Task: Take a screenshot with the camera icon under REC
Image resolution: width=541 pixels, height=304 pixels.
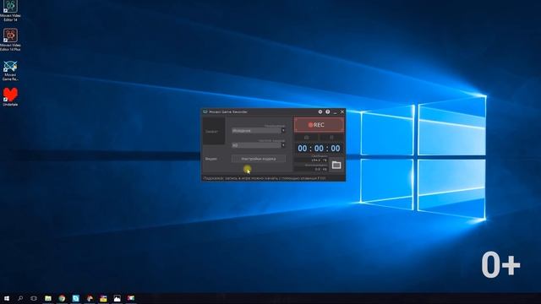Action: (306, 137)
